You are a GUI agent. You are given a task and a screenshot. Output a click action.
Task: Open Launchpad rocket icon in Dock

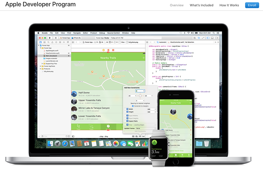(x=57, y=144)
